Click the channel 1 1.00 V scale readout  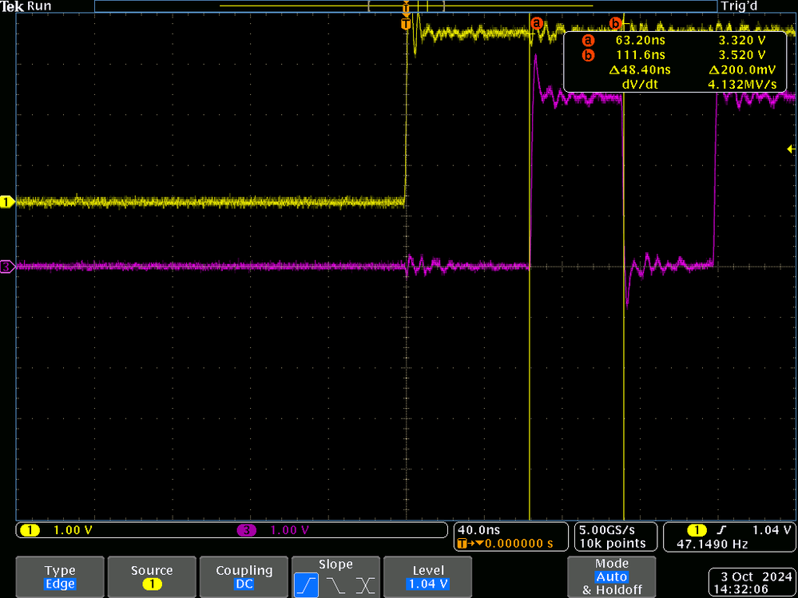(73, 530)
